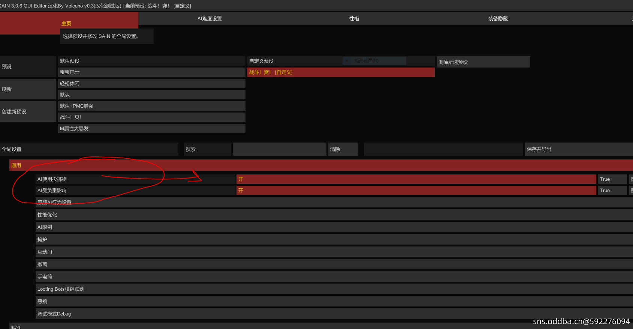Collapse the 通用 settings section
633x329 pixels.
point(321,165)
